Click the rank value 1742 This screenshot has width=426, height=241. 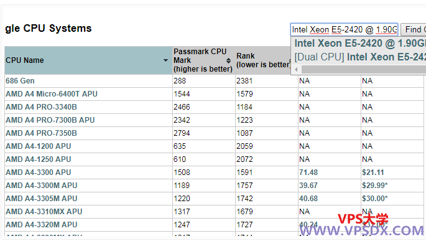[x=244, y=198]
